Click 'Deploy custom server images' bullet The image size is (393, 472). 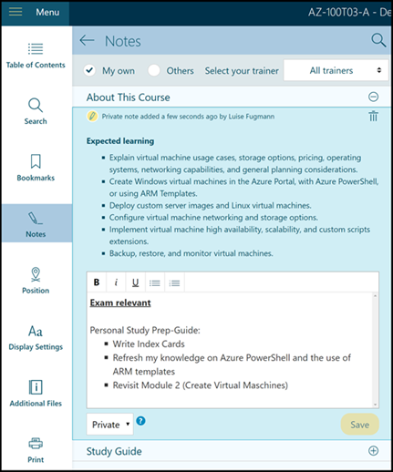click(211, 205)
